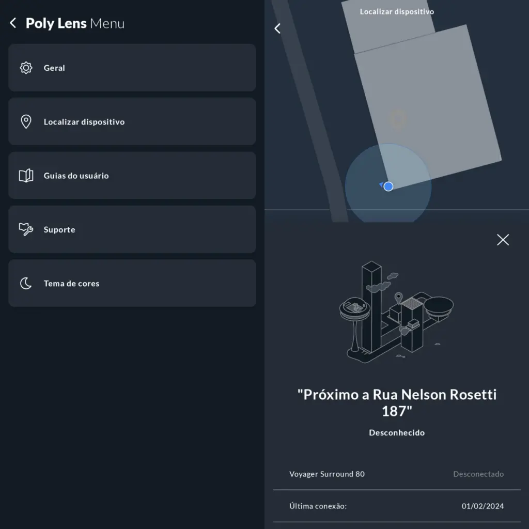Click the Voyager Surround 80 device row

[397, 474]
